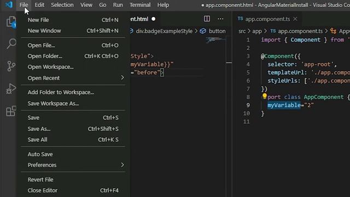Click the styleUrls property on line 6

pyautogui.click(x=282, y=80)
